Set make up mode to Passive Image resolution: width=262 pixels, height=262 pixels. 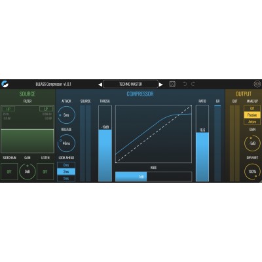pyautogui.click(x=252, y=115)
